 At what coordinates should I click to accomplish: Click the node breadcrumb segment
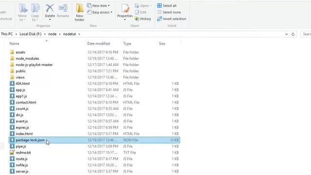click(x=52, y=34)
